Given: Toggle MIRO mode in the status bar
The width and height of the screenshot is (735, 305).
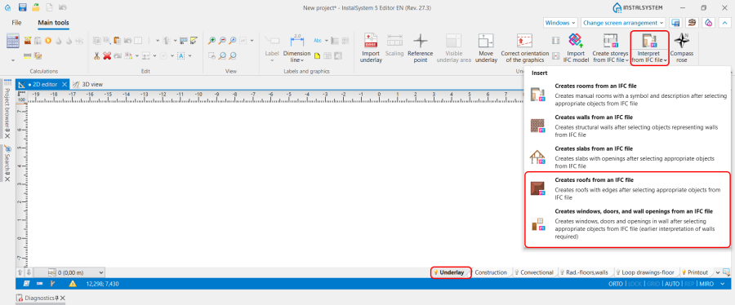Looking at the screenshot, I should click(707, 284).
